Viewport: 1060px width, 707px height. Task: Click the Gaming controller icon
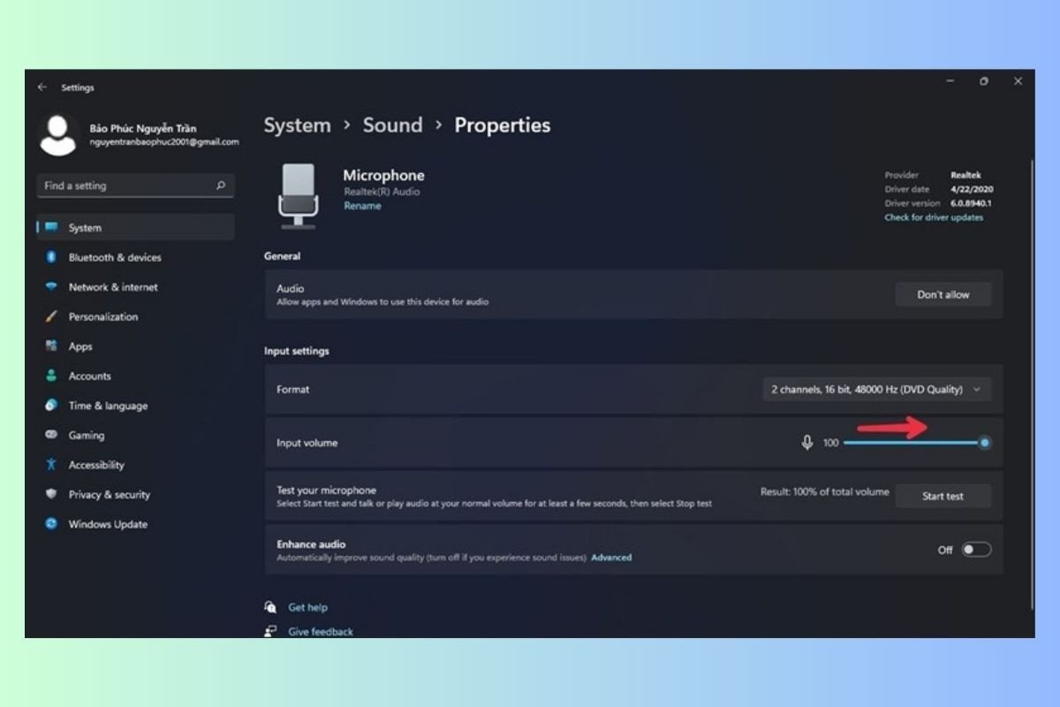(x=51, y=435)
